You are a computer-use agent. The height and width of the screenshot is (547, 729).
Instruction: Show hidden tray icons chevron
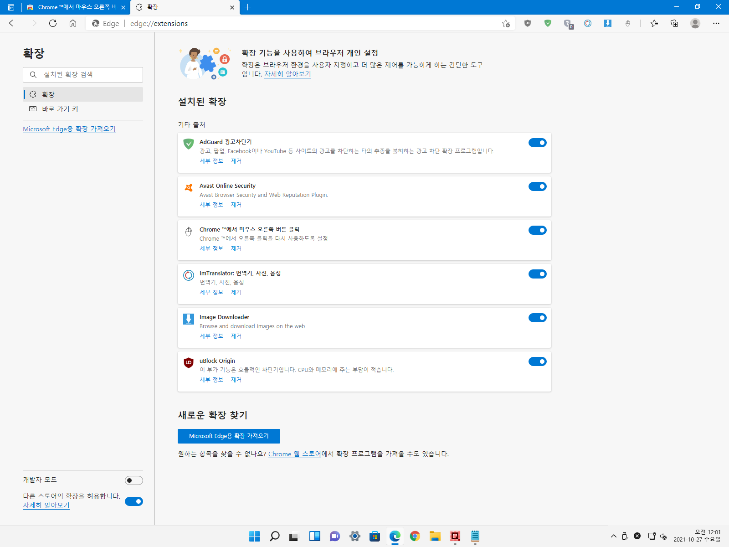[x=613, y=536]
